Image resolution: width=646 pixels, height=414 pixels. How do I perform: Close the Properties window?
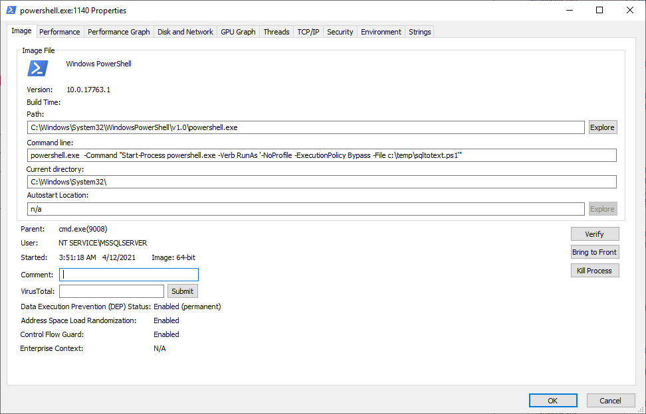point(630,10)
